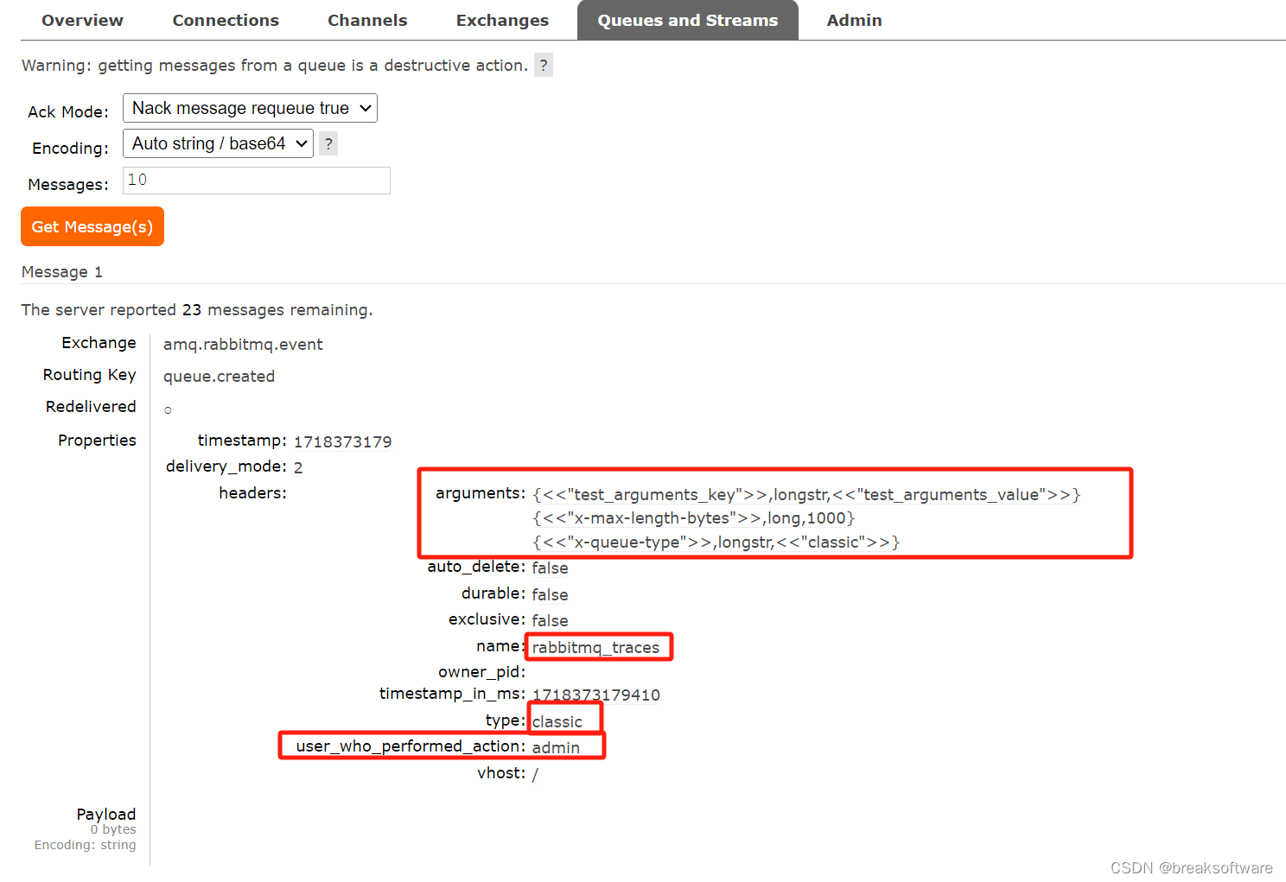This screenshot has width=1286, height=882.
Task: Click the headers: label
Action: click(252, 492)
